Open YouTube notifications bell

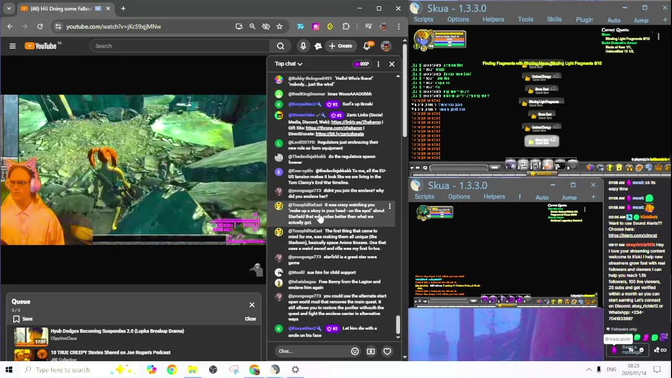pyautogui.click(x=367, y=46)
